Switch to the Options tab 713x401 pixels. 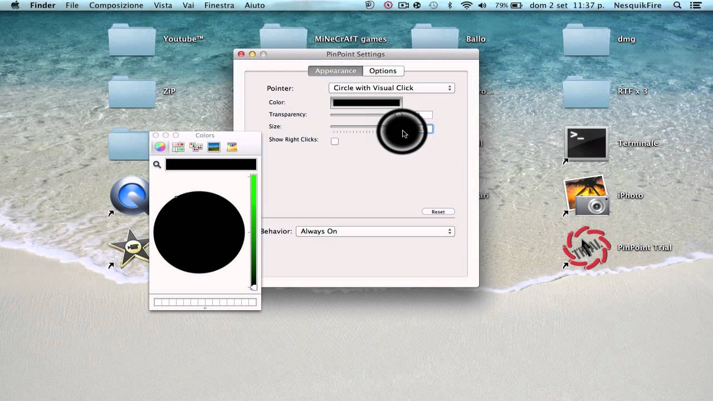383,71
